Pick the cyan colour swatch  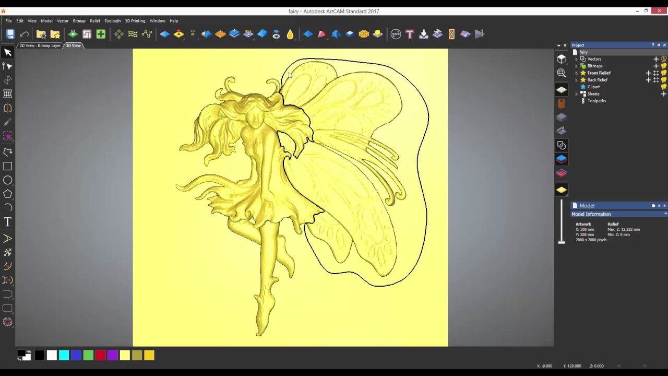(64, 356)
